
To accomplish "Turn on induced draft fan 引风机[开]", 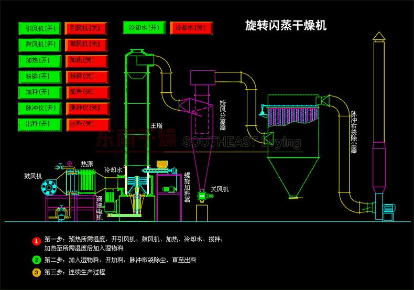I will [39, 28].
